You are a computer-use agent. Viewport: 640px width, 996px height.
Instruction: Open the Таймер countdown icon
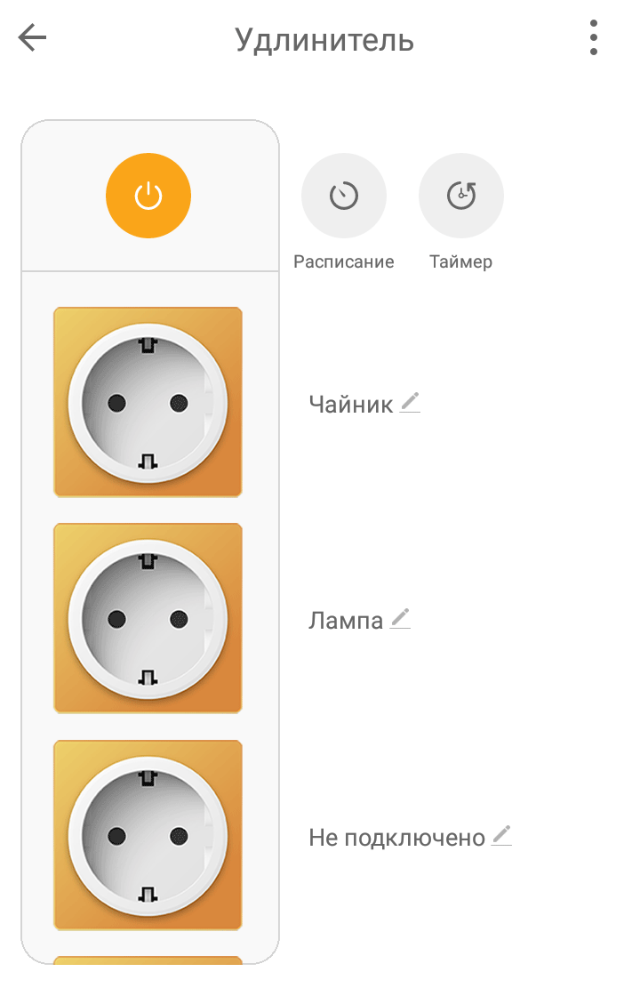(461, 196)
